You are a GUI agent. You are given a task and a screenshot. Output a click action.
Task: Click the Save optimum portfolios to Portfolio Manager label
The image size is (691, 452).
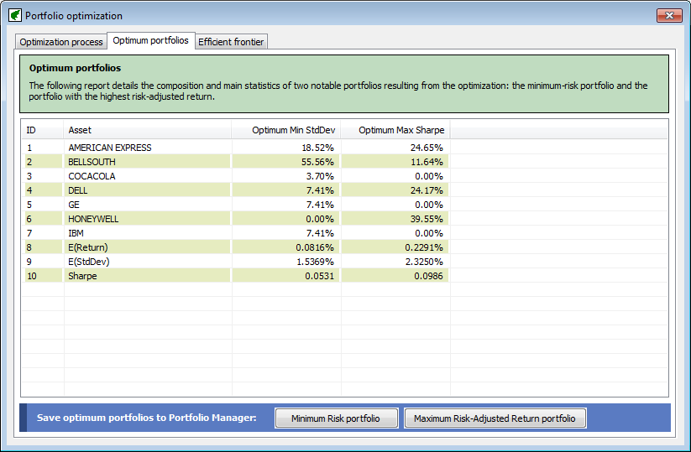pos(146,418)
